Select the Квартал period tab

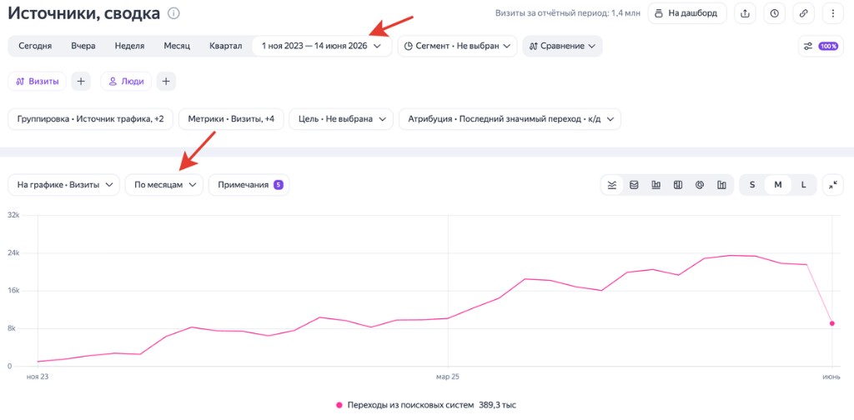225,46
